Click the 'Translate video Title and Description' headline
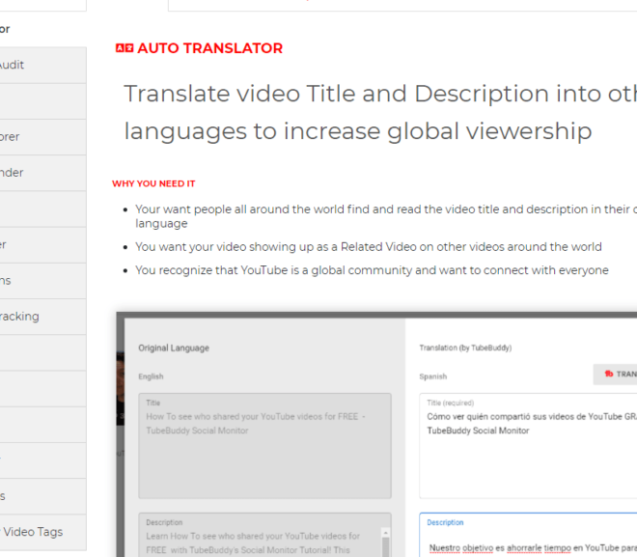The width and height of the screenshot is (637, 557). pyautogui.click(x=380, y=113)
